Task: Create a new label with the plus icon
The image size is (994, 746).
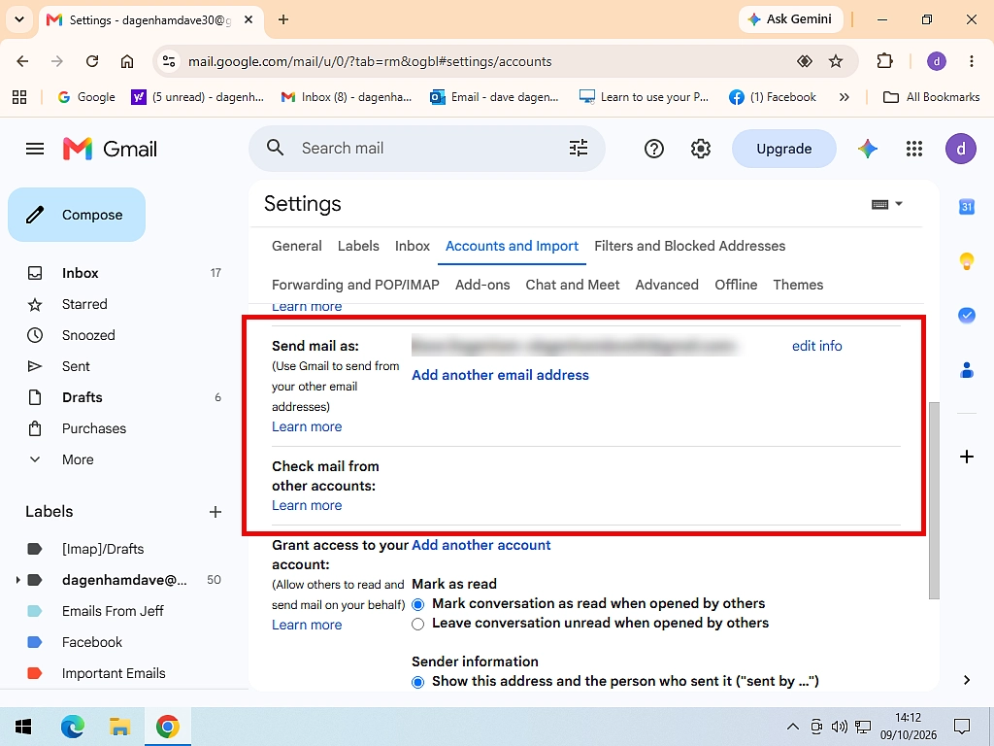Action: tap(215, 512)
